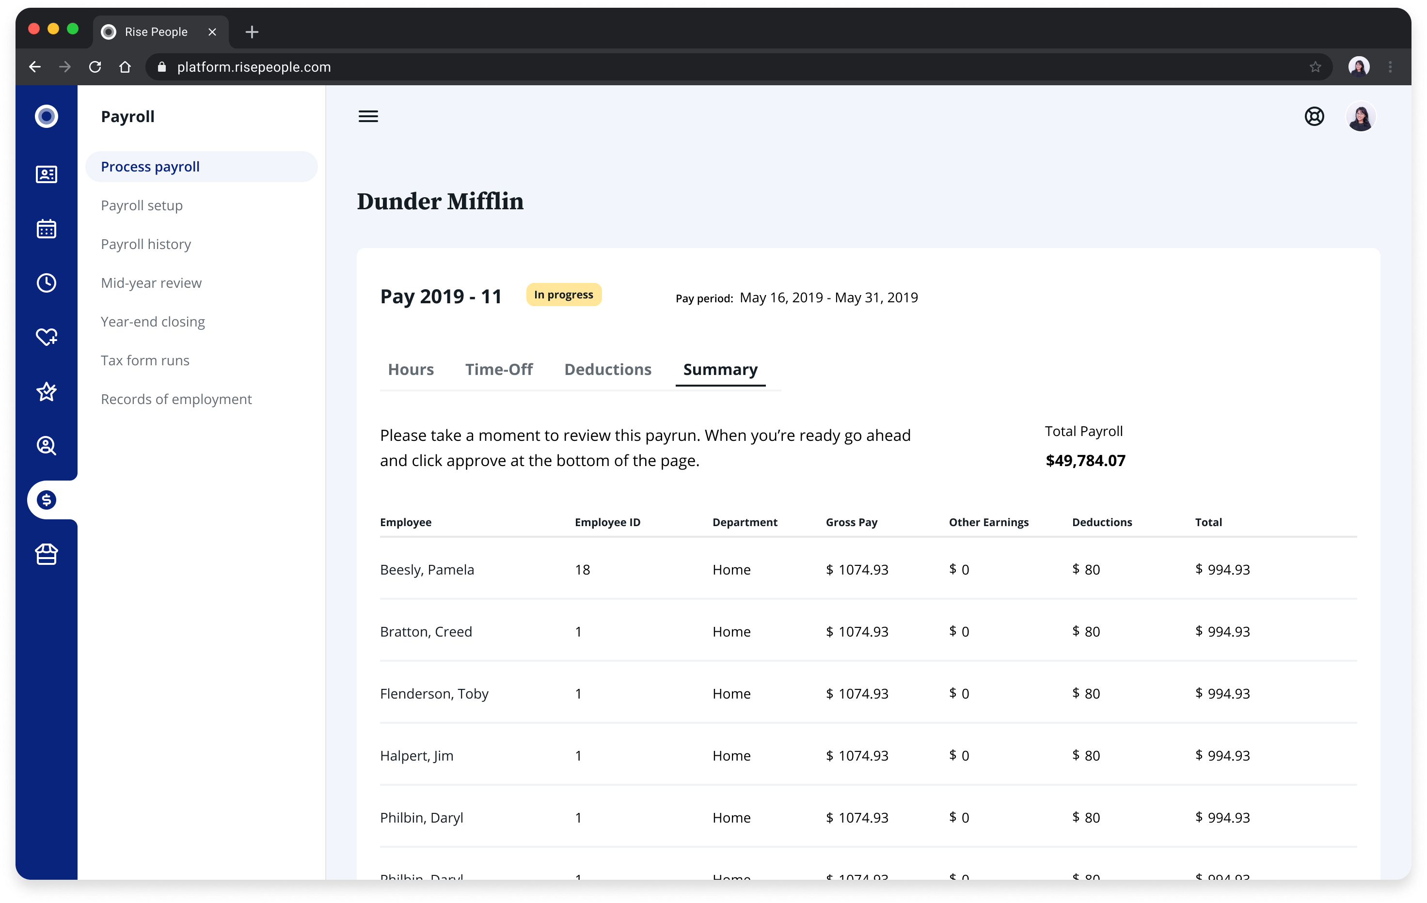The height and width of the screenshot is (903, 1427).
Task: Click deductions for Bratton, Creed
Action: coord(1086,631)
